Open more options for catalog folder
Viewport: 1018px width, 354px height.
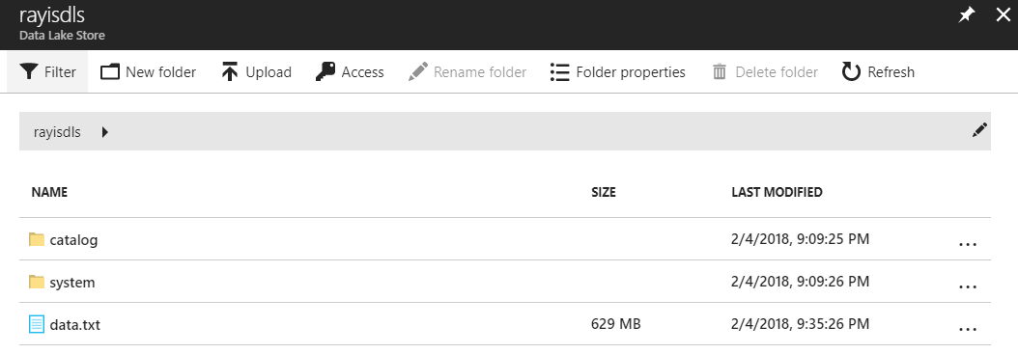[x=968, y=244]
